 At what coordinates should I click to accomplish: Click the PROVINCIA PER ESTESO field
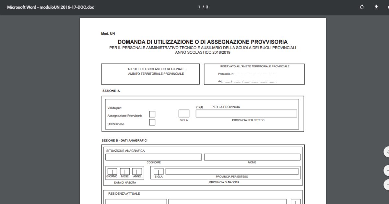246,113
